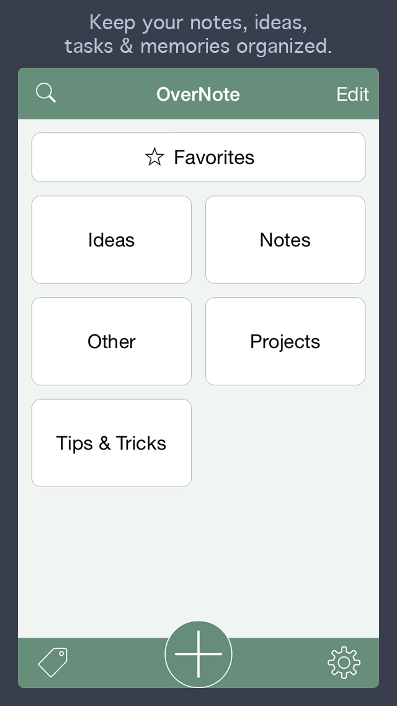Click green bottom bar between plus and gear
The image size is (397, 706).
point(280,662)
